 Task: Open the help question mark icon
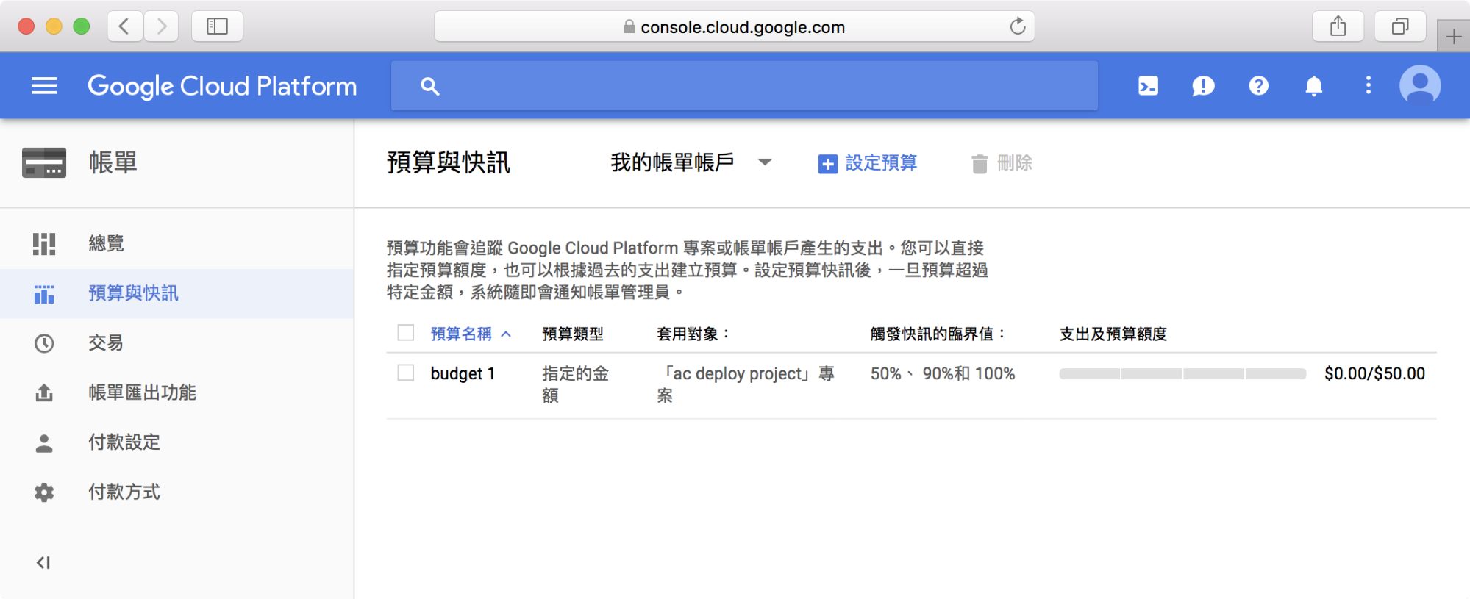[1258, 86]
